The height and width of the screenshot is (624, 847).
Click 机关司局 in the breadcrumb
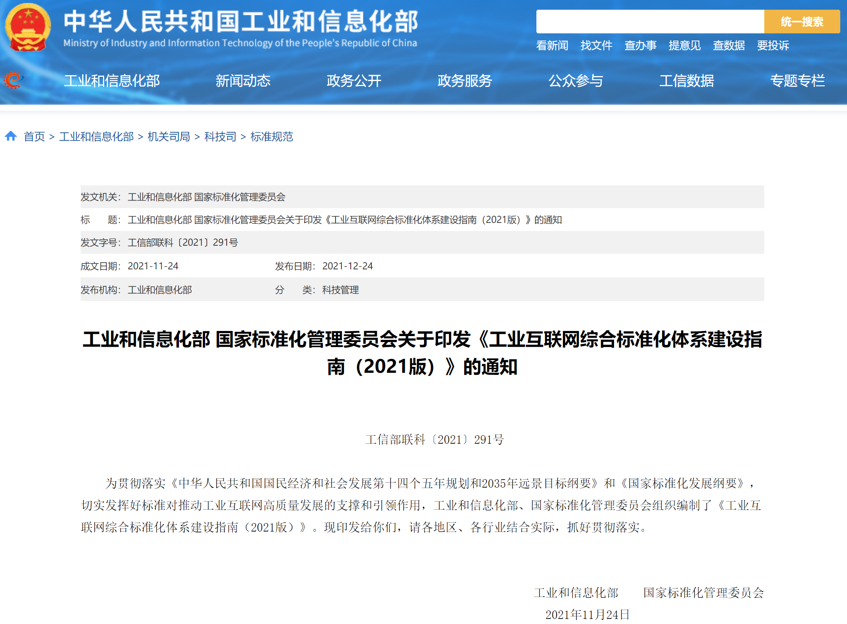click(169, 136)
